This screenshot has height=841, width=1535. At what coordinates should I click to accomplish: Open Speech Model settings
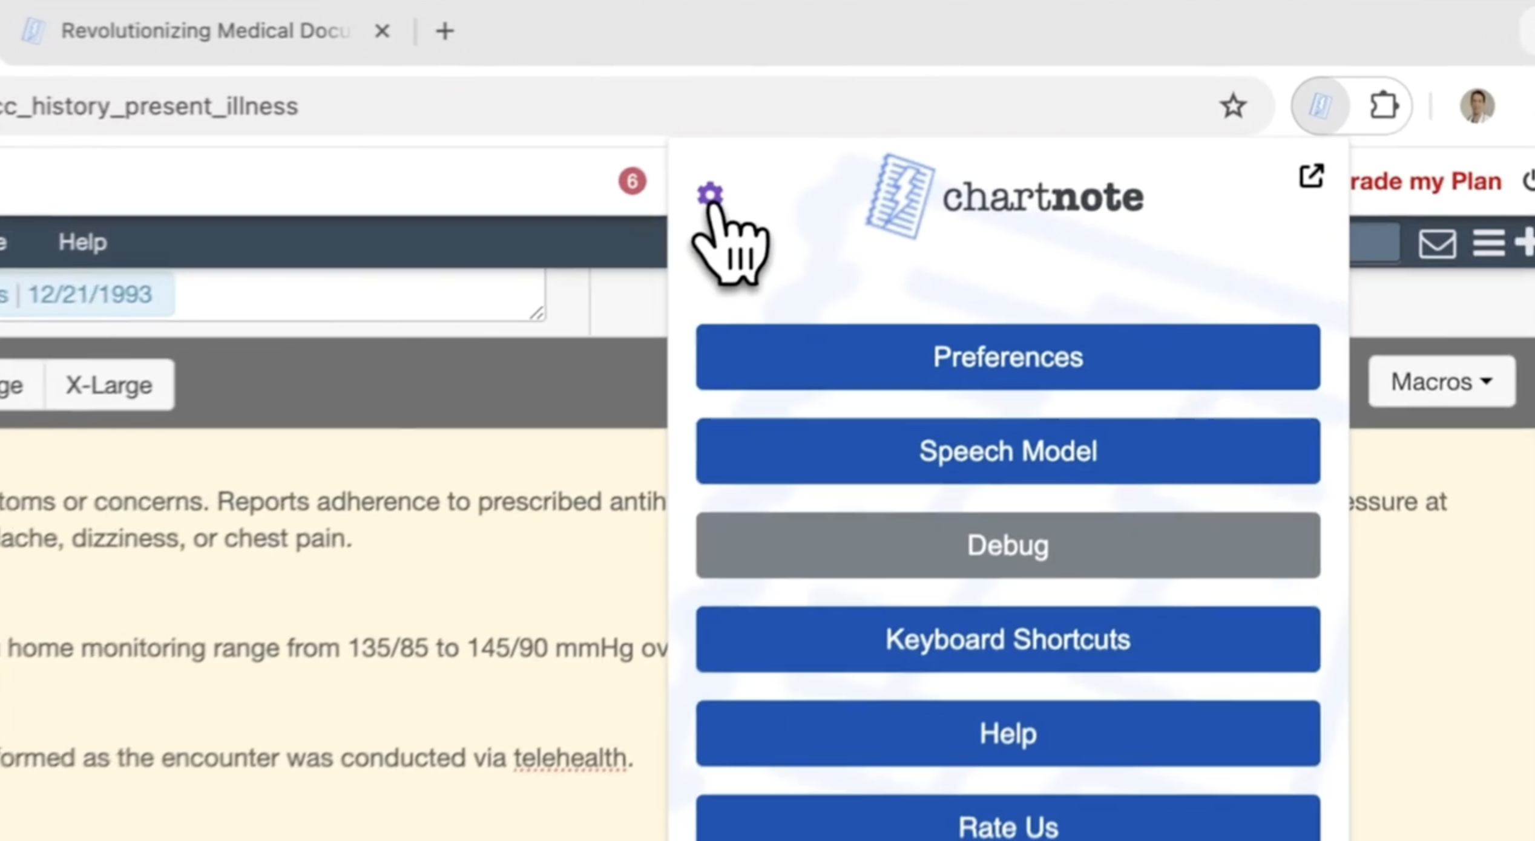(x=1008, y=451)
